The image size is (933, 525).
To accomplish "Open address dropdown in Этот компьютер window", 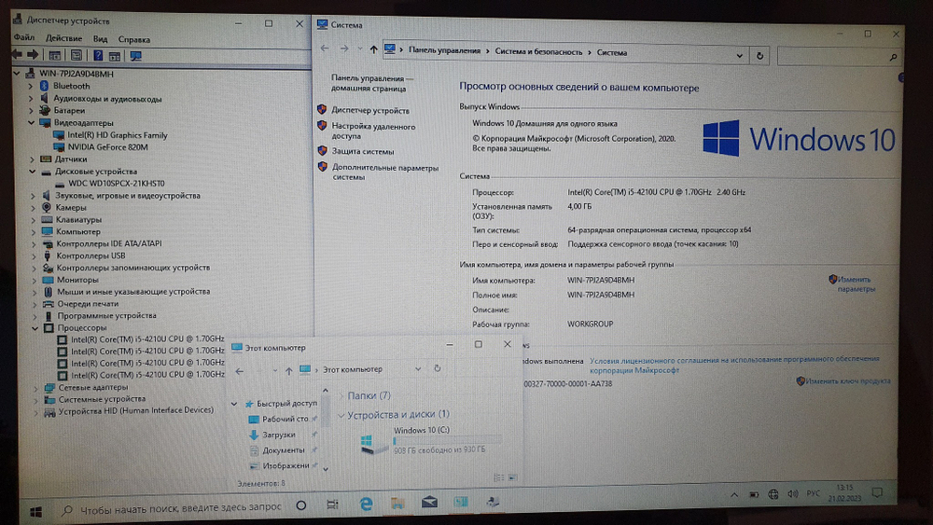I will pos(418,369).
